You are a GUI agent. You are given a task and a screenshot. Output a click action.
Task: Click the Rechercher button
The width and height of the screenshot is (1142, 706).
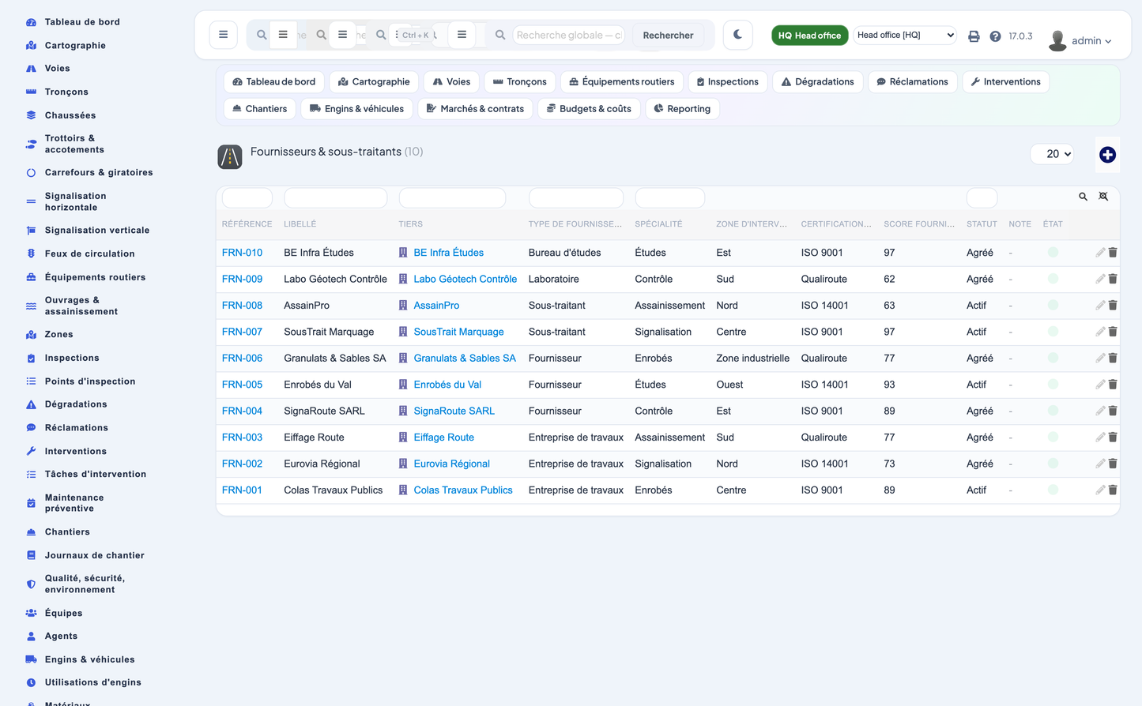(x=668, y=36)
